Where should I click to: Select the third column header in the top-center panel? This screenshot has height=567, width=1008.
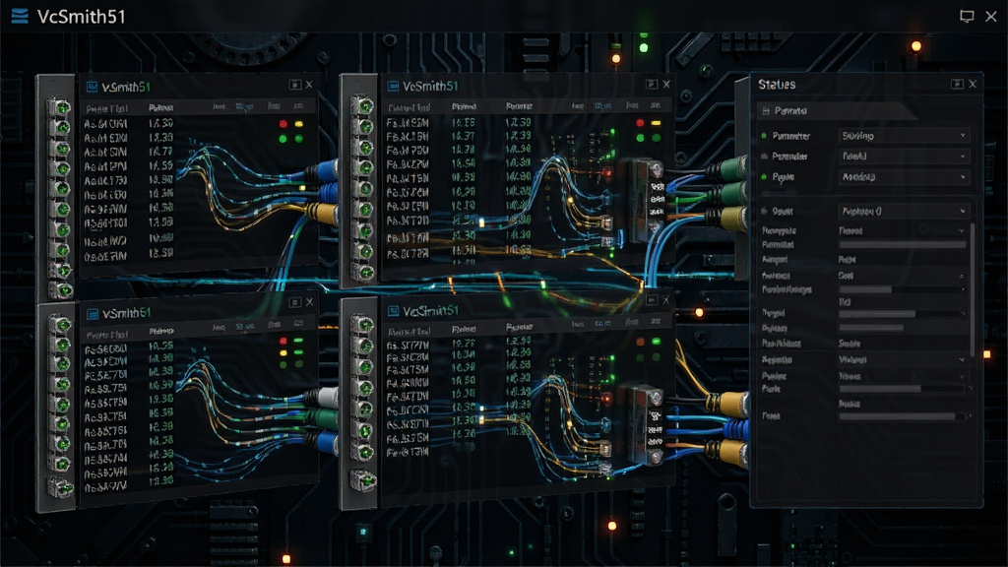518,106
